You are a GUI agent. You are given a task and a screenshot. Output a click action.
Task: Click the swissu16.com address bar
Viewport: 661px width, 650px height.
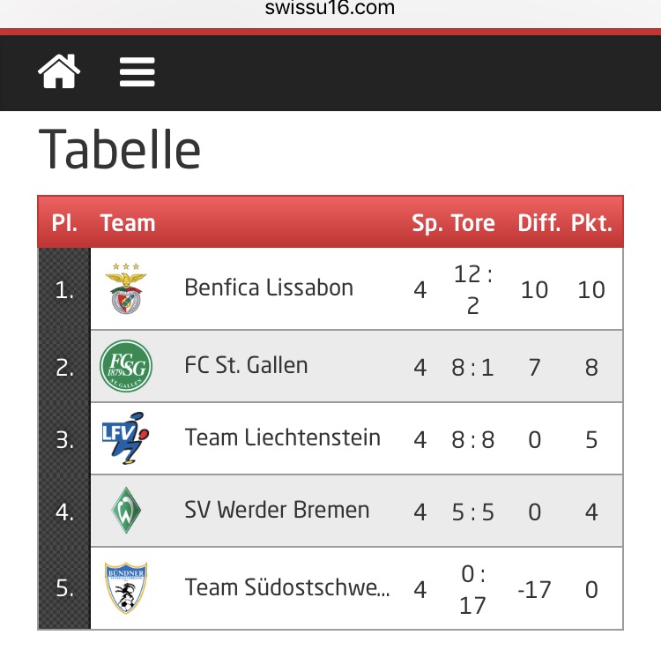(x=330, y=8)
